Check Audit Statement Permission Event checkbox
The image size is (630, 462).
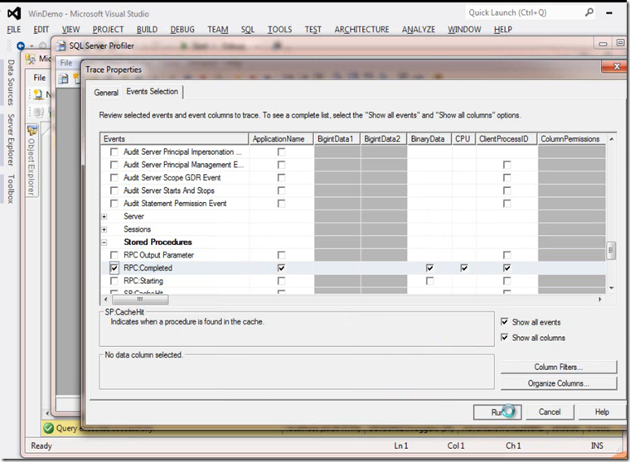(x=114, y=203)
